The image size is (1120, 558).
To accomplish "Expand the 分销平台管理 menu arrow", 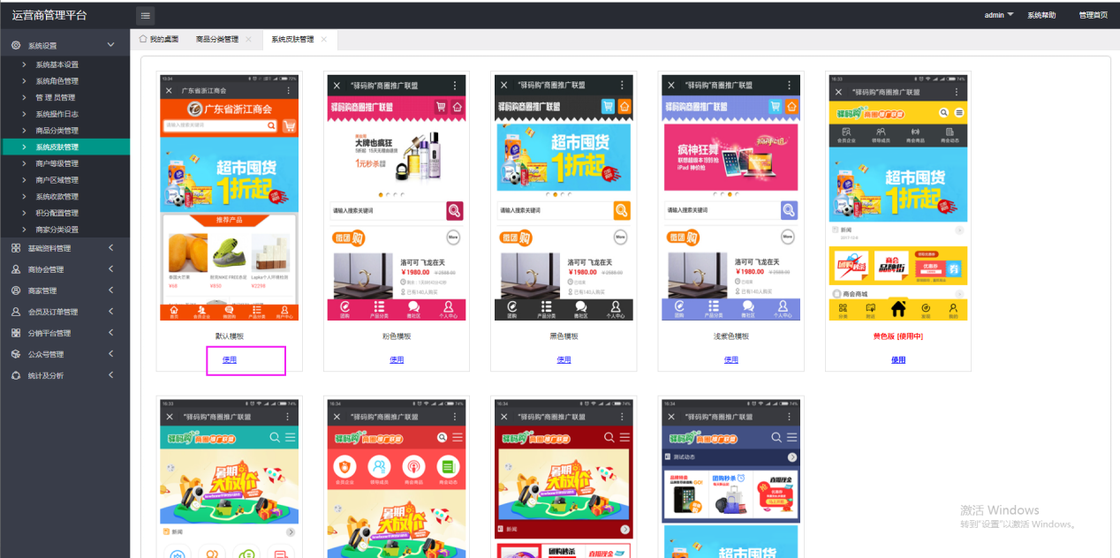I will pyautogui.click(x=110, y=333).
